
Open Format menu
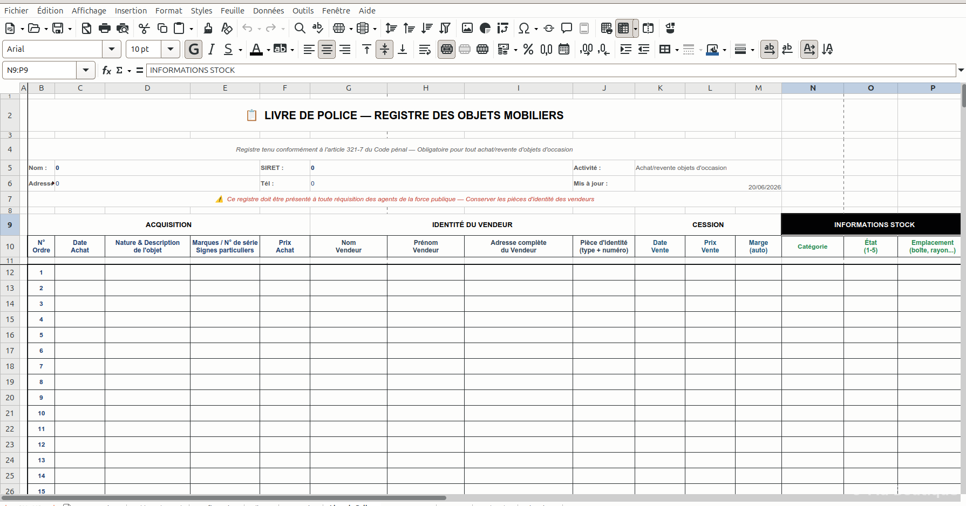click(x=169, y=10)
